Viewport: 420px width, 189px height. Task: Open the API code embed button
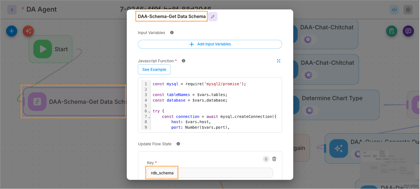click(394, 10)
